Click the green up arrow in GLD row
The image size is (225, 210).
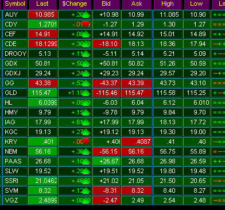(86, 93)
